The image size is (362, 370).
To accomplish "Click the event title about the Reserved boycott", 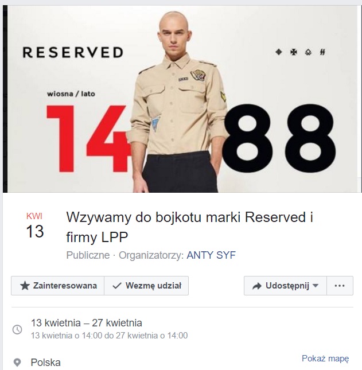I will coord(189,227).
